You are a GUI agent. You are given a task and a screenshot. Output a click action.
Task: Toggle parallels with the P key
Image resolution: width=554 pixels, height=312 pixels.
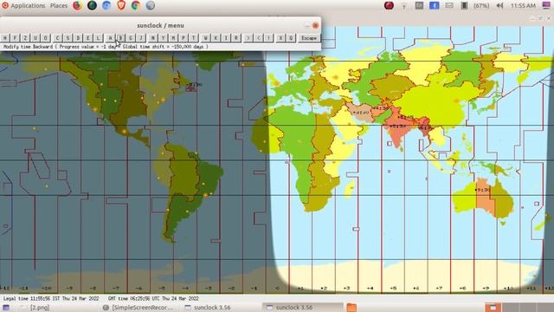coord(184,38)
